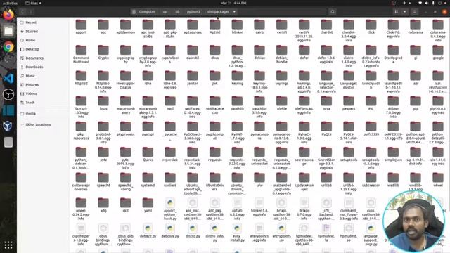Select the janitor folder
The width and height of the screenshot is (450, 253).
(x=192, y=78)
